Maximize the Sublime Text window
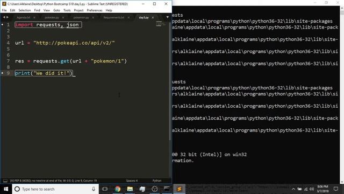 (154, 4)
